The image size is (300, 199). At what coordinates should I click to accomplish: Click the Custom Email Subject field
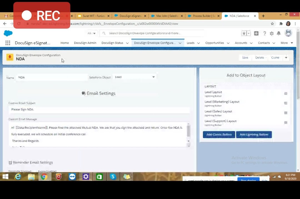[99, 110]
